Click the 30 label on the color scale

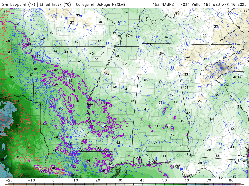point(120,180)
